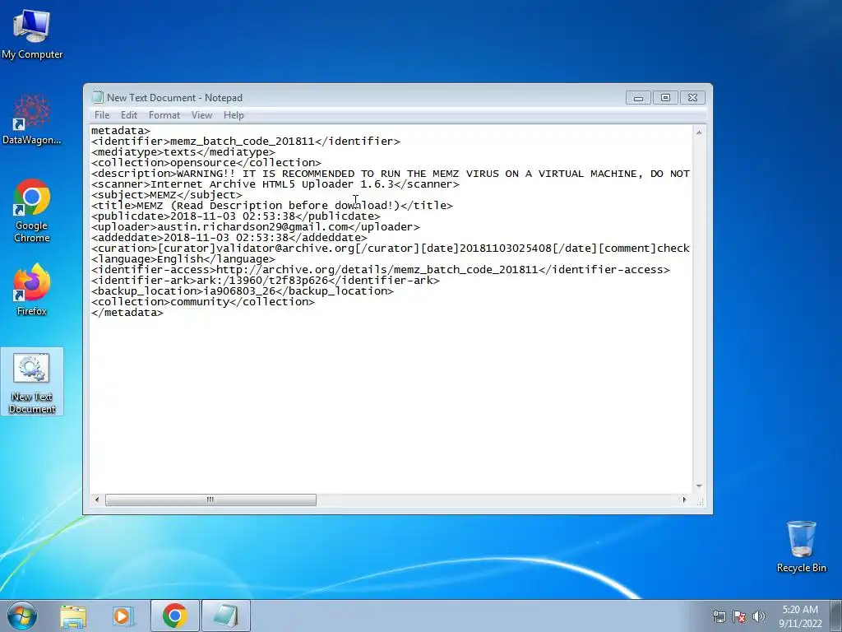Click the title MEMZ Read Description line
The image size is (842, 632).
tap(271, 206)
